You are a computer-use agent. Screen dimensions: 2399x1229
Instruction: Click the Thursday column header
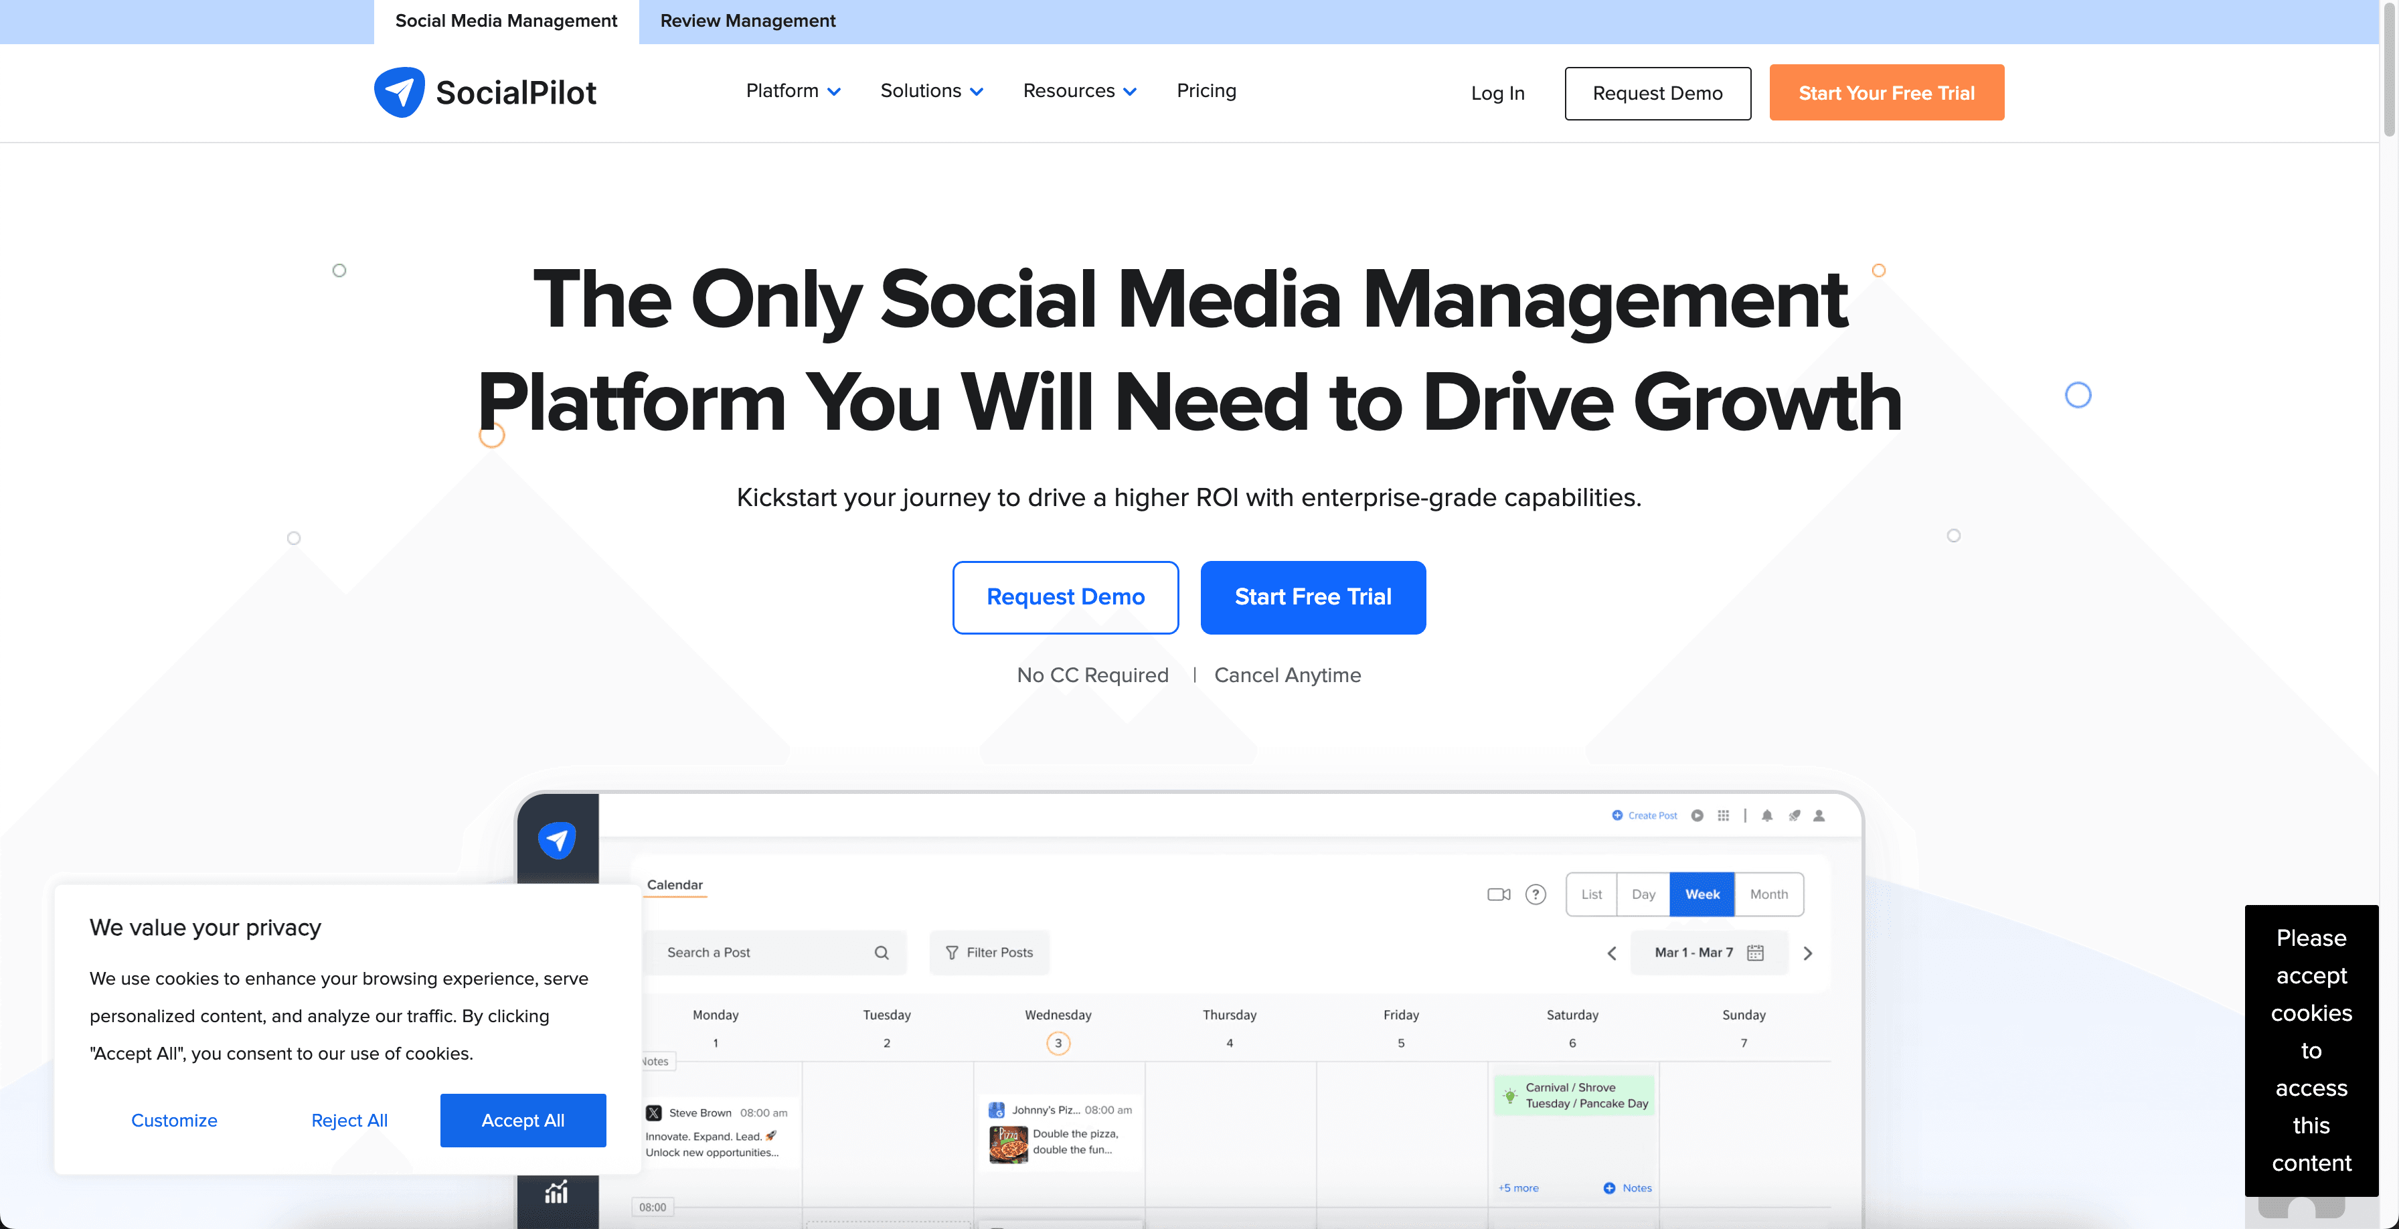pyautogui.click(x=1230, y=1015)
